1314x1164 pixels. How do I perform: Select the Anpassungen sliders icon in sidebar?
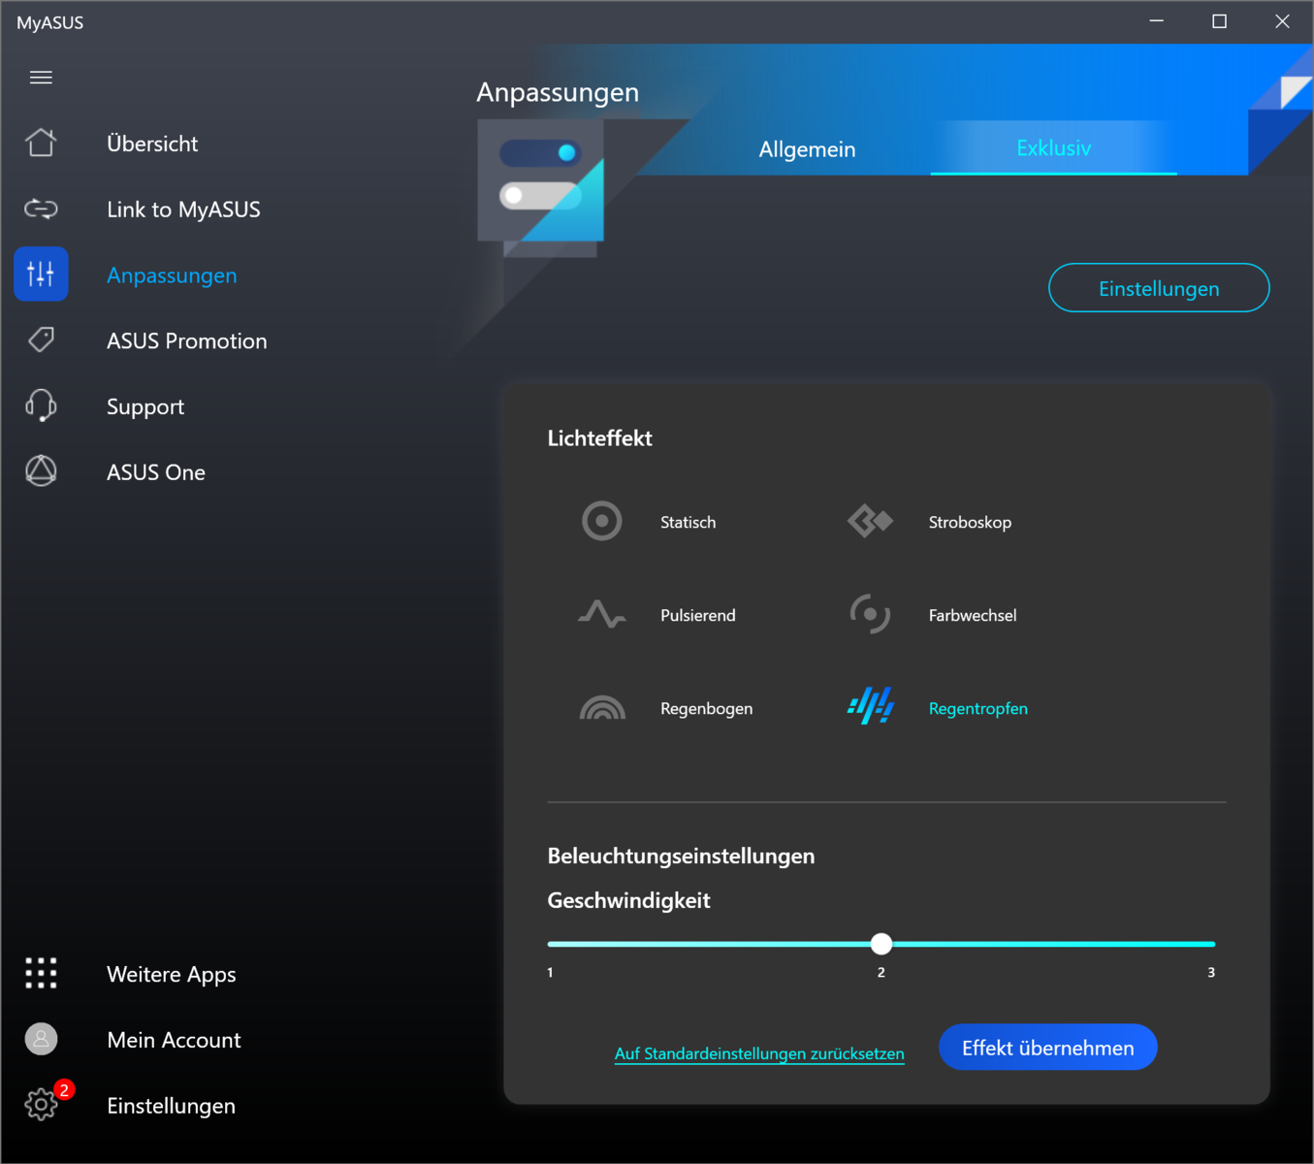(x=41, y=275)
